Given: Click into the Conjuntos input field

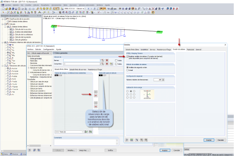Looking at the screenshot, I should coord(82,64).
